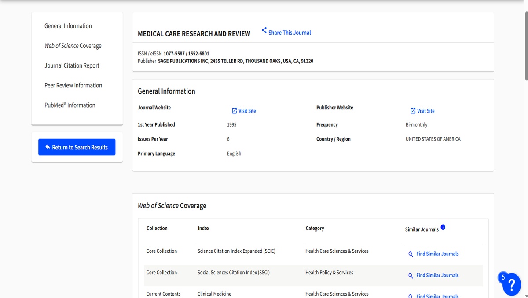Jump to Web of Science Coverage section
528x298 pixels.
tap(73, 46)
